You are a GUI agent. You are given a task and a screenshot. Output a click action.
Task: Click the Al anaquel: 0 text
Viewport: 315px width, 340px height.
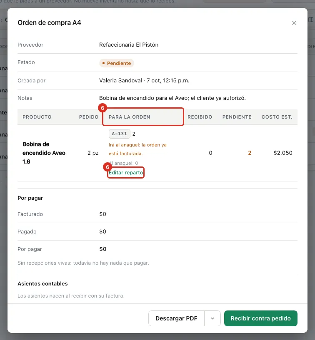click(x=123, y=163)
